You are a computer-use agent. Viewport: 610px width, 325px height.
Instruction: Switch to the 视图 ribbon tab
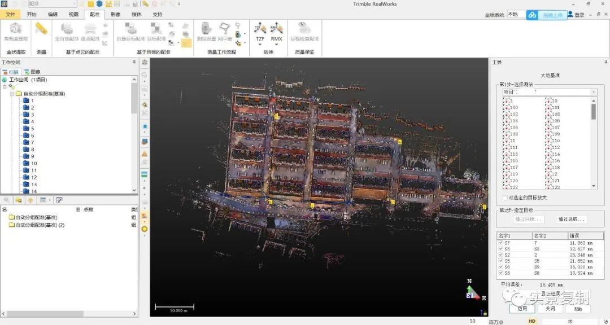tap(73, 14)
